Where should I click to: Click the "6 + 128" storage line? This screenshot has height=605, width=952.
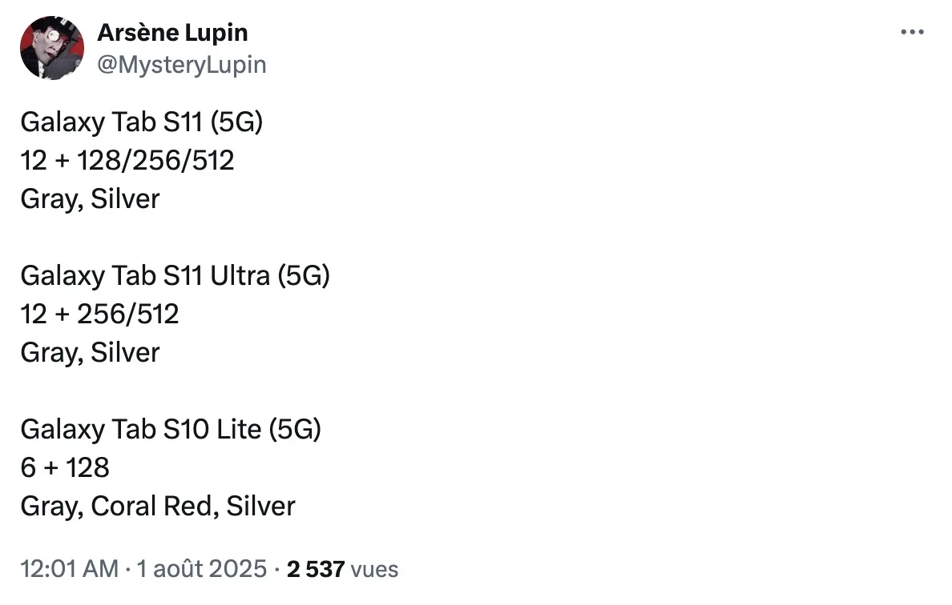[x=65, y=467]
